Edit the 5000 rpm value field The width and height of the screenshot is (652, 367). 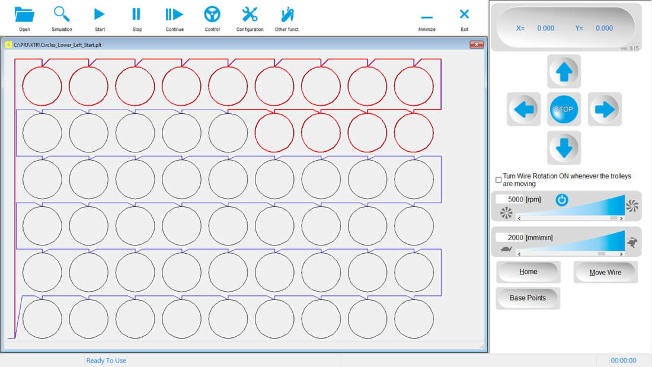coord(511,199)
